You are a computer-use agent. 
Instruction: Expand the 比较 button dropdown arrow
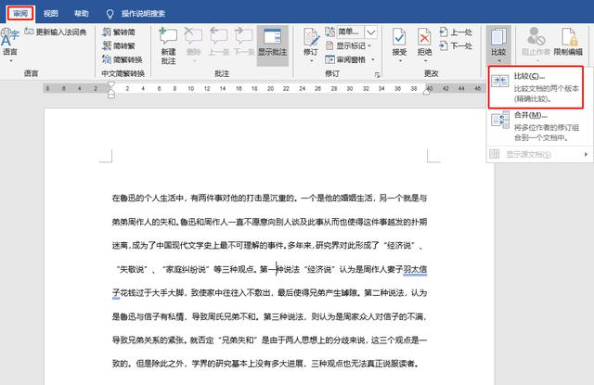click(499, 60)
